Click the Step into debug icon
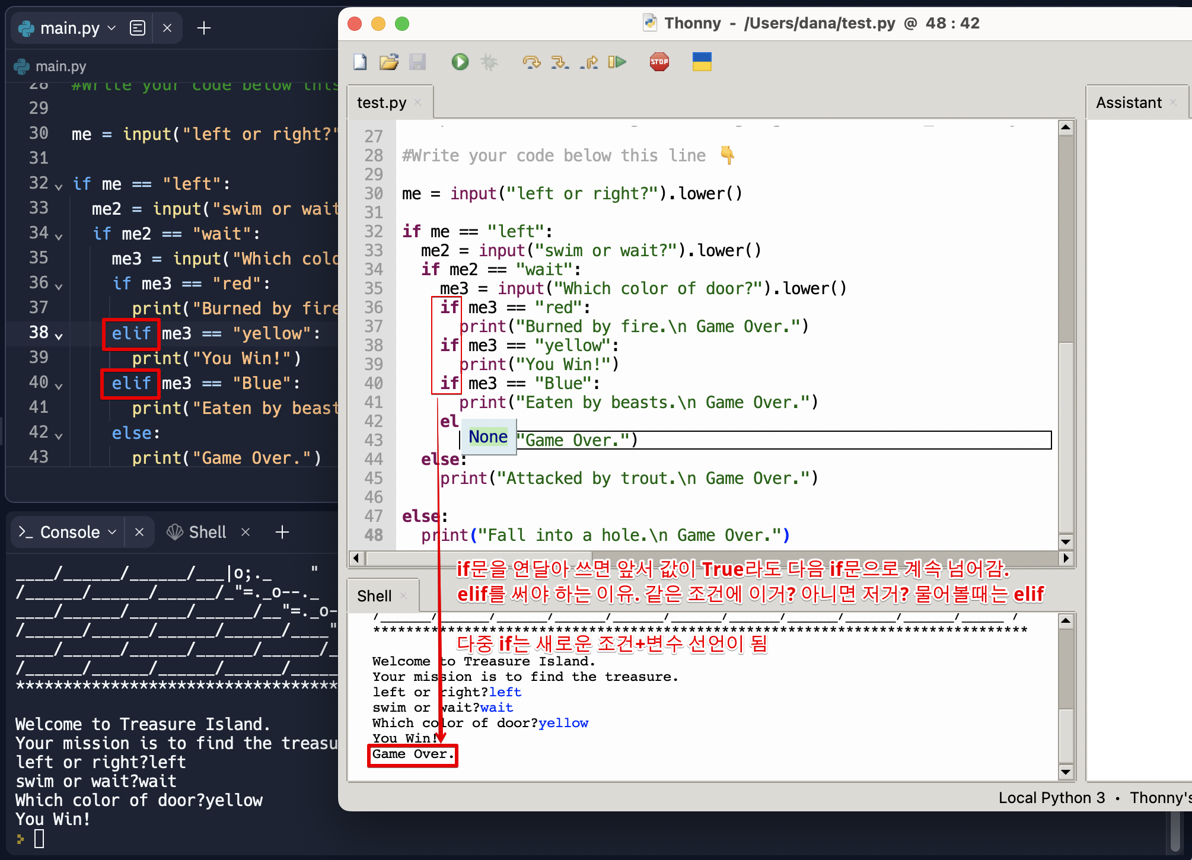 click(560, 62)
